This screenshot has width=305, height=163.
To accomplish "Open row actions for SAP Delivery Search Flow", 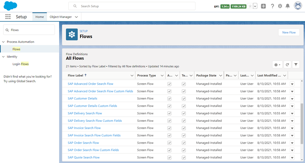I will 292,113.
